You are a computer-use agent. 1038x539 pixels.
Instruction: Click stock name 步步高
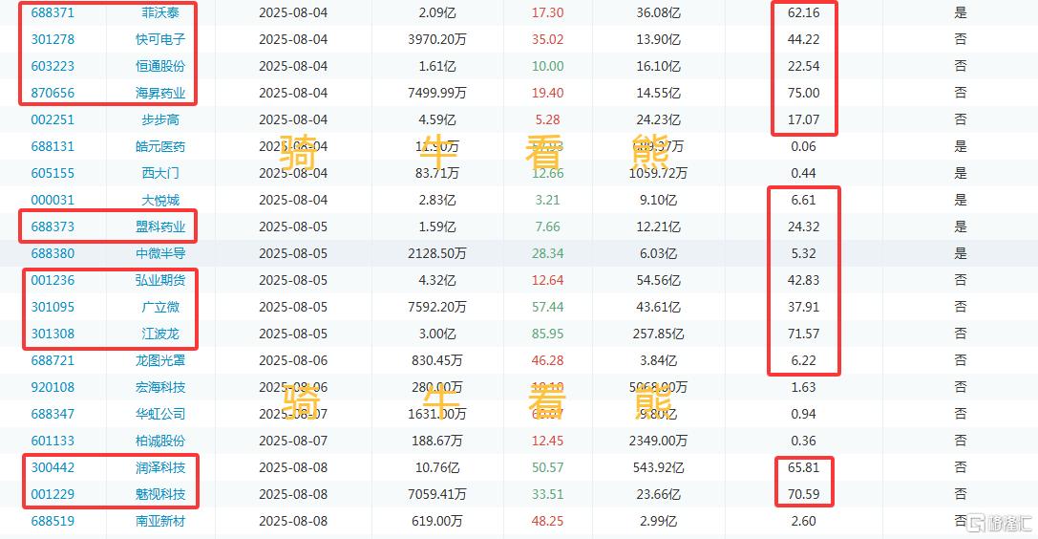pos(160,119)
